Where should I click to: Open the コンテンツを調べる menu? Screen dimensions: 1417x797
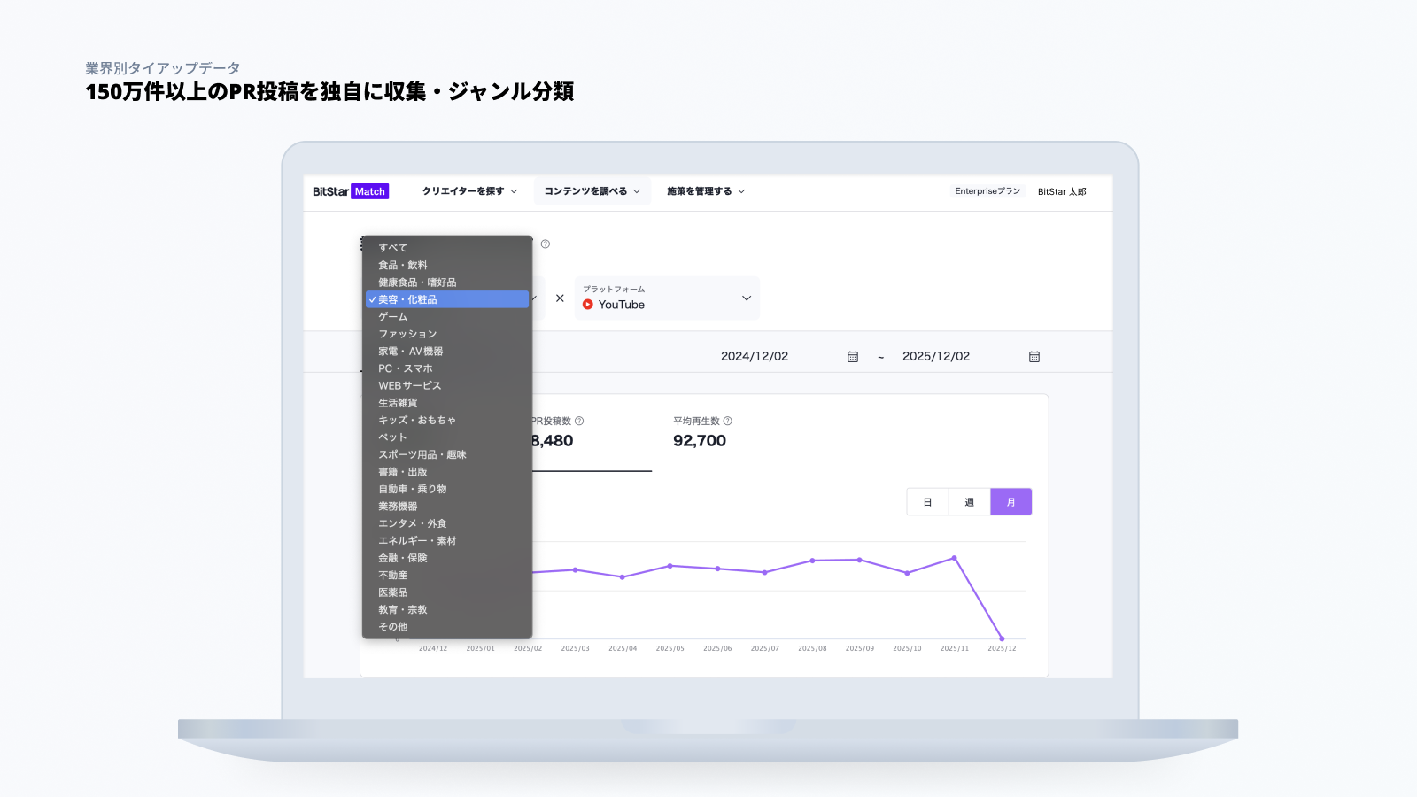(x=592, y=191)
